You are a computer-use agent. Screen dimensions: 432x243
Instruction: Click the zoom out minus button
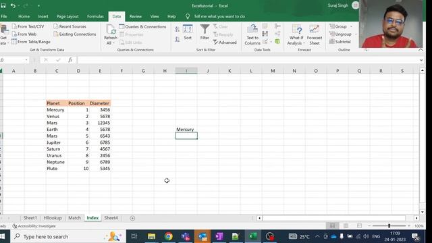click(x=369, y=226)
